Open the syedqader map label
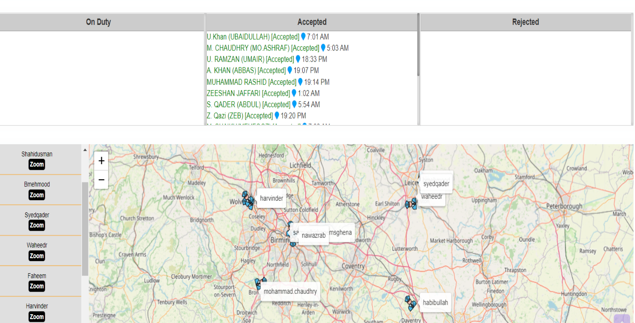Image resolution: width=635 pixels, height=323 pixels. coord(436,184)
